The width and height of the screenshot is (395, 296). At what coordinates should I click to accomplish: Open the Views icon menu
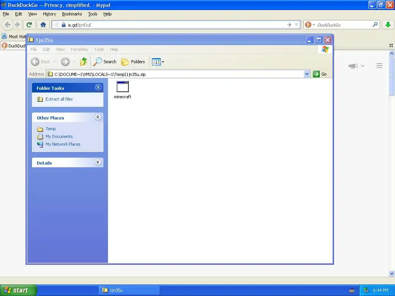point(158,62)
